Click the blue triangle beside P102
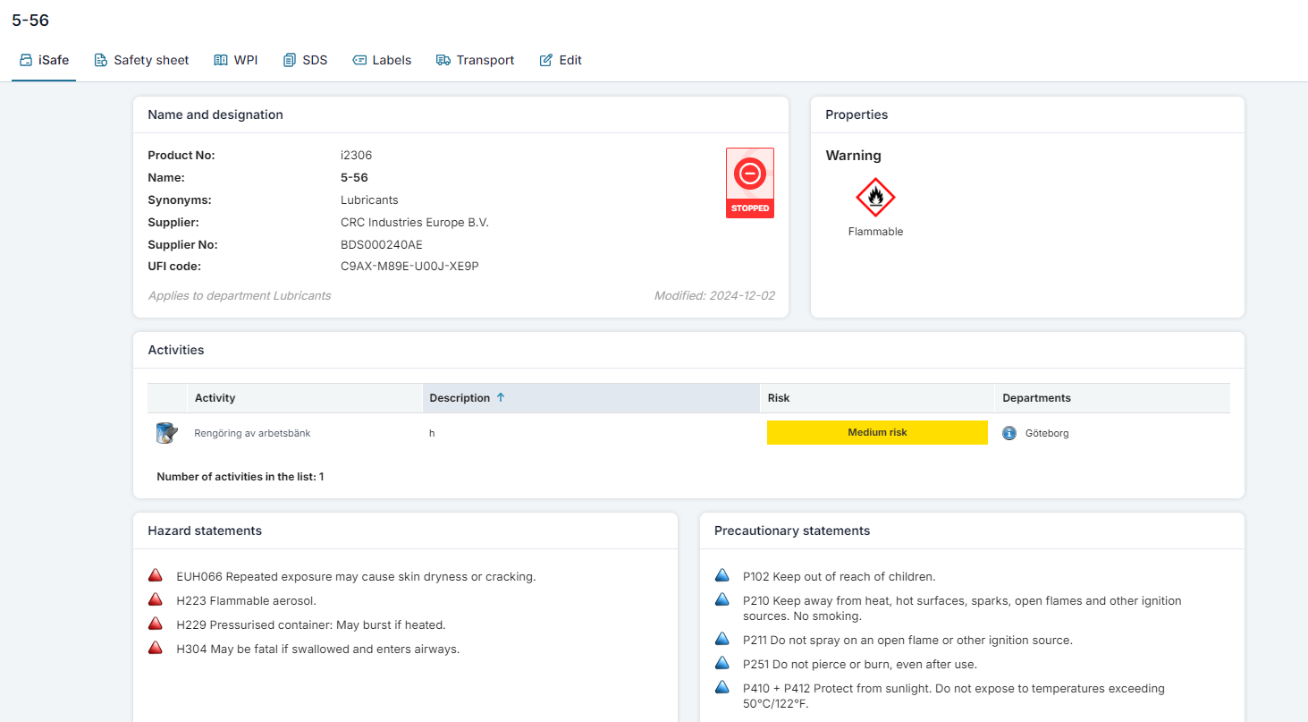 click(x=722, y=575)
